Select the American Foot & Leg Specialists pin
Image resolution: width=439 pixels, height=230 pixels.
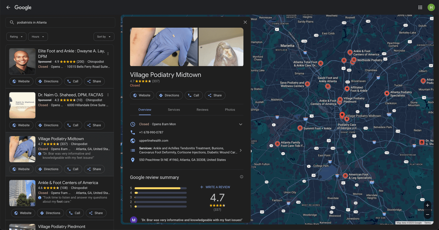(x=345, y=175)
